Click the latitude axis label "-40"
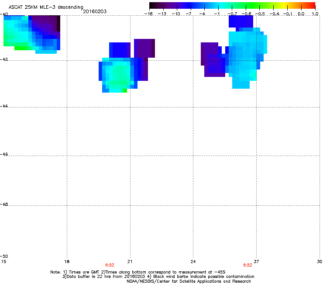 (4, 14)
